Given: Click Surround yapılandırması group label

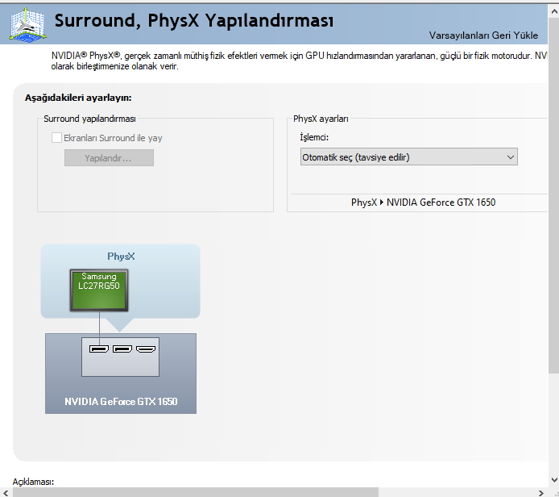Looking at the screenshot, I should 89,119.
